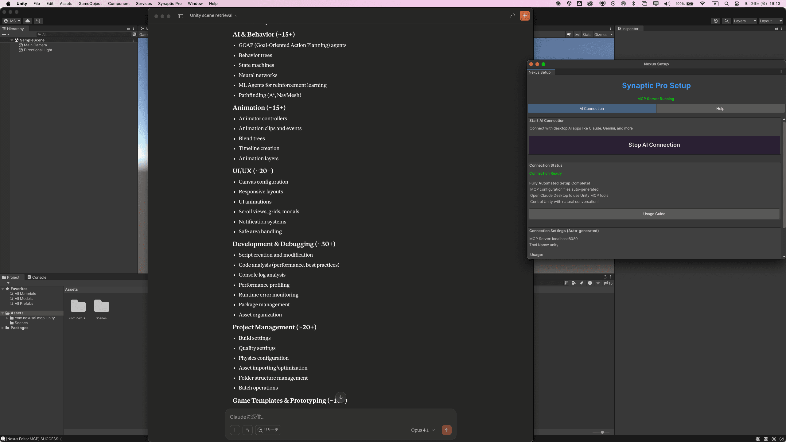Open the Layout dropdown
786x442 pixels.
click(x=770, y=21)
